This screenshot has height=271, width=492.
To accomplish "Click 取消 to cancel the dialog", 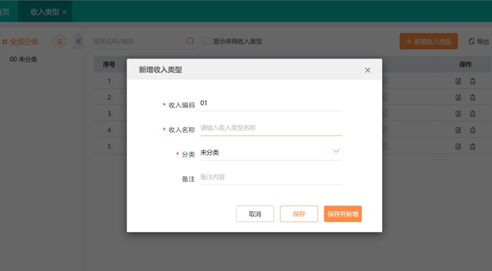I will click(255, 214).
